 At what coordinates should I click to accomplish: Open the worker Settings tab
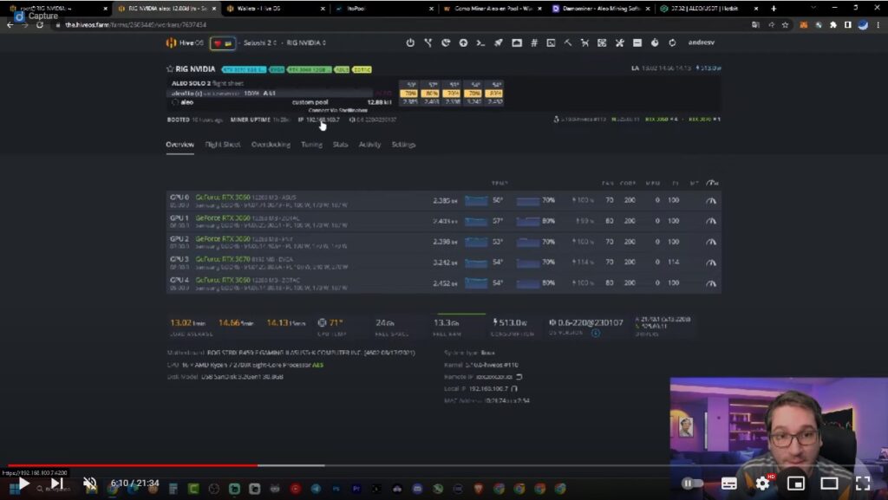(404, 145)
